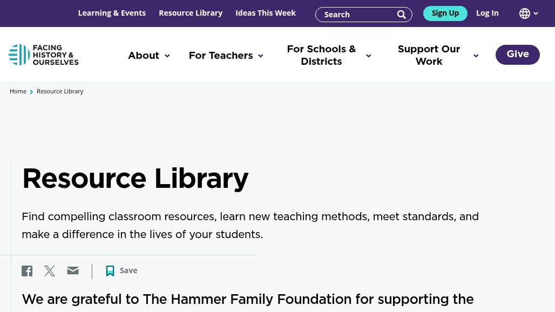Click inside the Search input field
The image size is (555, 312).
356,15
